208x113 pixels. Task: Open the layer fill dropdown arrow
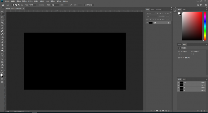tap(171, 19)
